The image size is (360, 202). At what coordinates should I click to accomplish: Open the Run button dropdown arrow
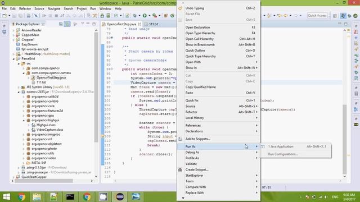(149, 16)
